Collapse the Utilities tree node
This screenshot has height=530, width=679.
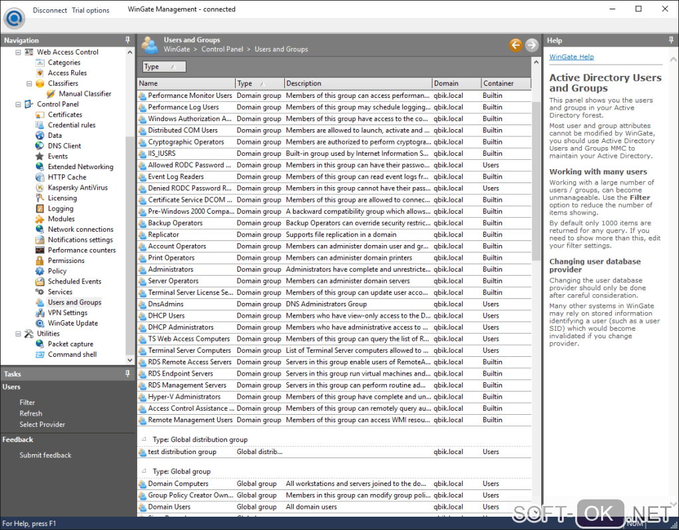coord(18,334)
